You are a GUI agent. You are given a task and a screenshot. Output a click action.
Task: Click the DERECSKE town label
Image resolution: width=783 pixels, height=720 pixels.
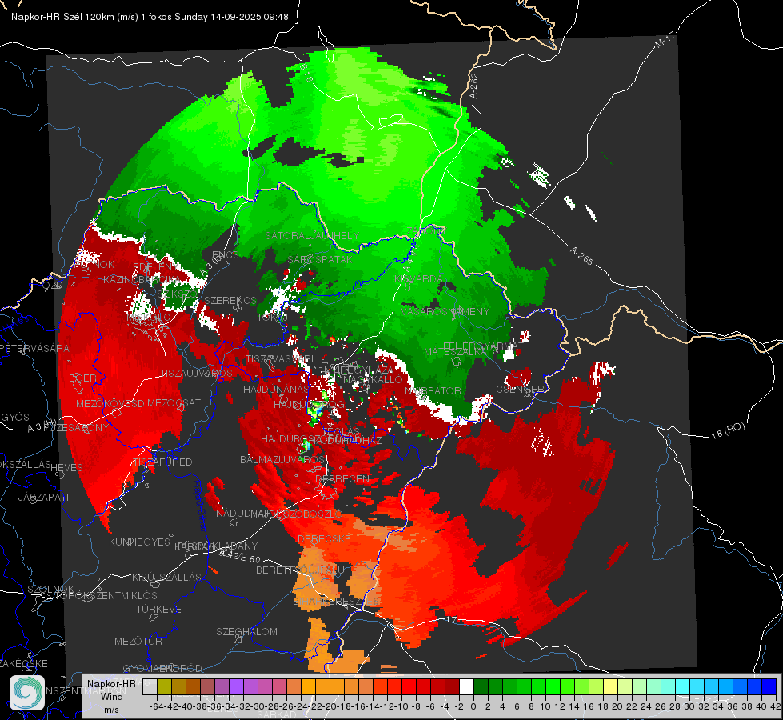tap(324, 538)
